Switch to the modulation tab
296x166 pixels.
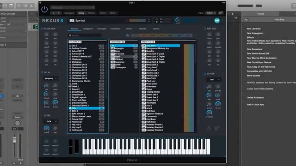point(115,29)
